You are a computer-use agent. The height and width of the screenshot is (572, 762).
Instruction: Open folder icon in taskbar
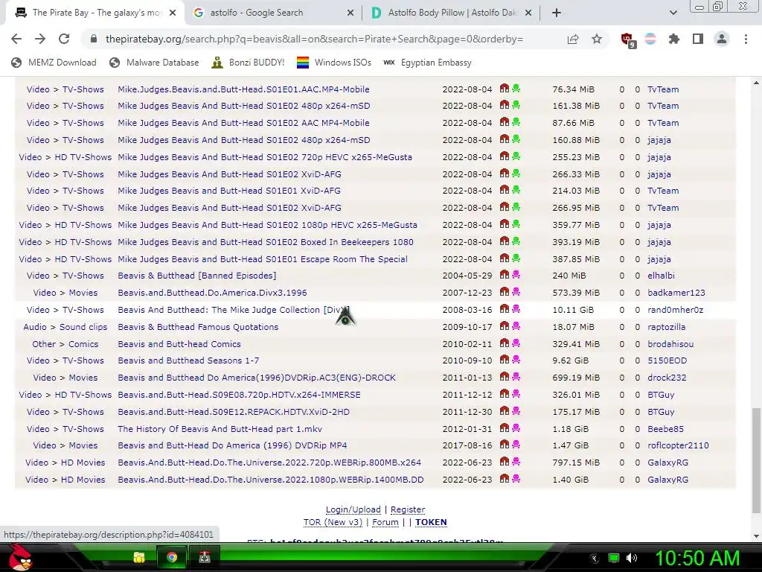[139, 557]
